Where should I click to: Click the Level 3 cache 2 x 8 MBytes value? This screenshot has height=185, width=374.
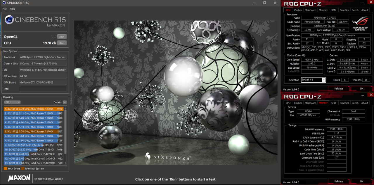point(347,72)
